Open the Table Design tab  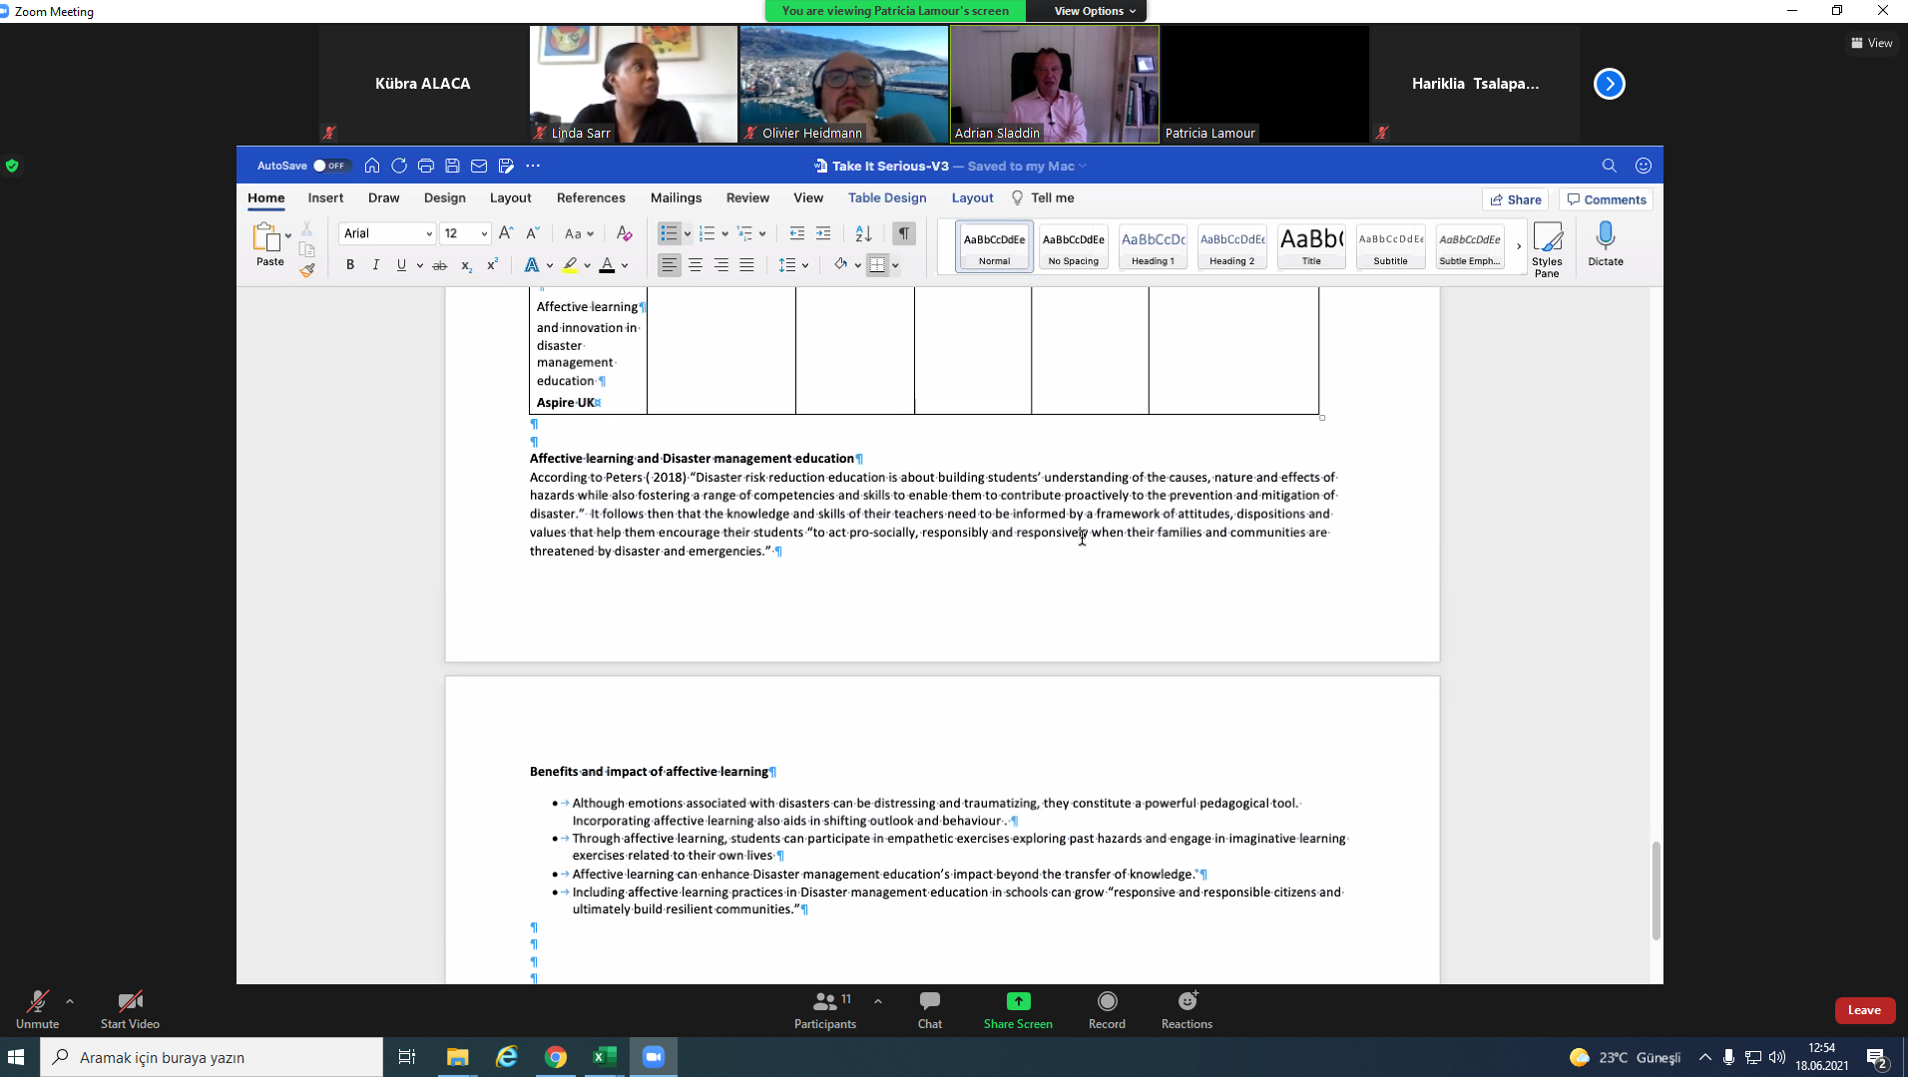click(x=886, y=198)
